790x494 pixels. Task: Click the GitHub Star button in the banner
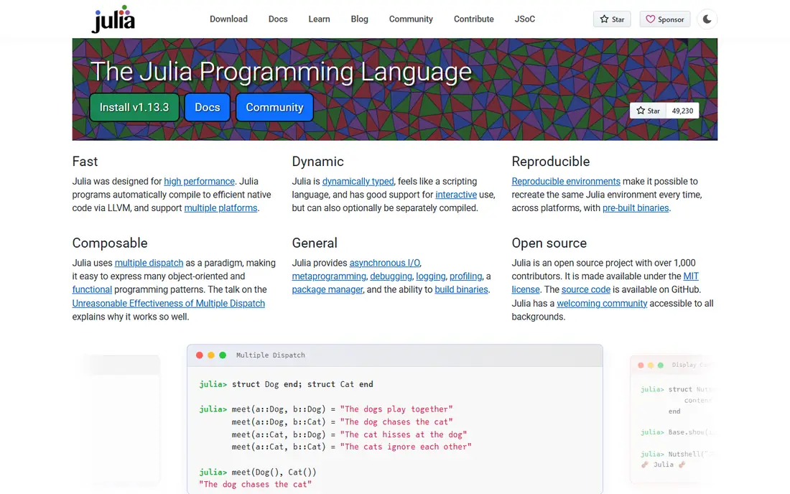pos(648,111)
